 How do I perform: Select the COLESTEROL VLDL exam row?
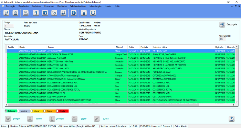[121, 93]
